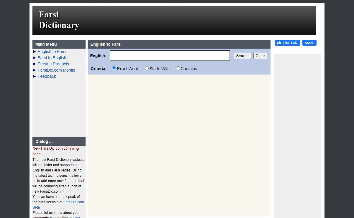Viewport: 354px width, 218px height.
Task: Click the Dialog ... panel header
Action: tap(59, 141)
